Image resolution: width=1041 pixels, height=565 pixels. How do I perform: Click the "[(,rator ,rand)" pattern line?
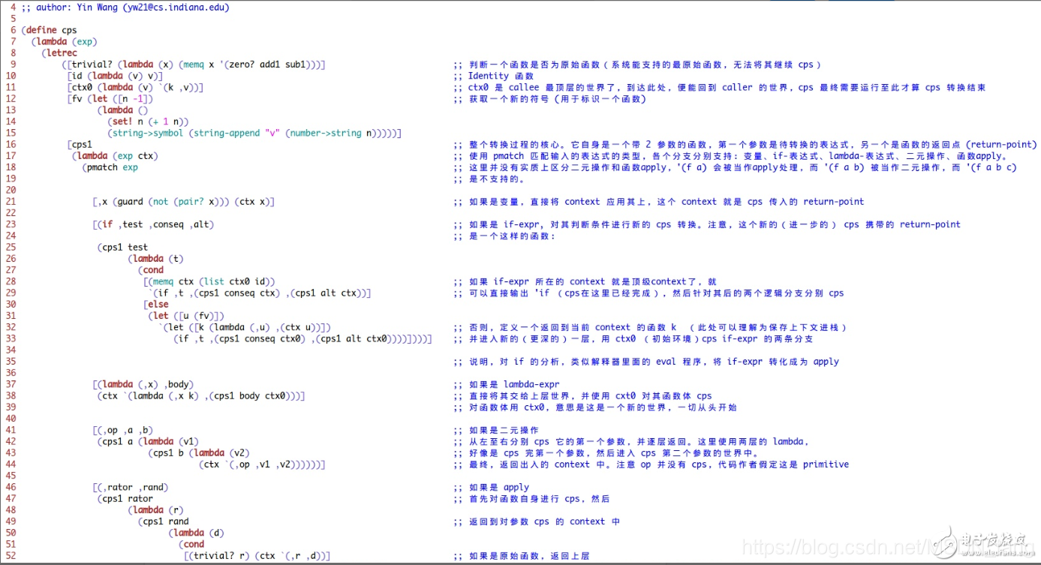pyautogui.click(x=130, y=487)
